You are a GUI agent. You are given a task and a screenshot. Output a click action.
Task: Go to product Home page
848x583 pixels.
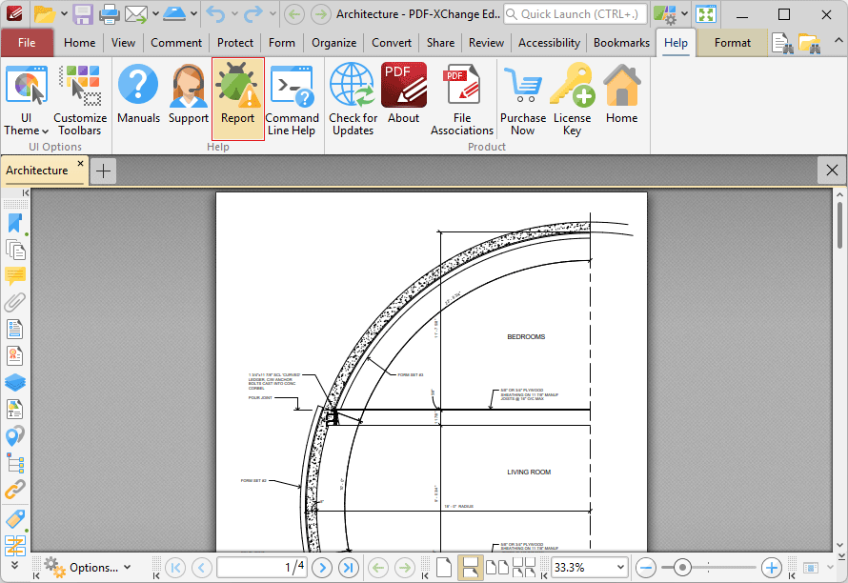pyautogui.click(x=622, y=94)
